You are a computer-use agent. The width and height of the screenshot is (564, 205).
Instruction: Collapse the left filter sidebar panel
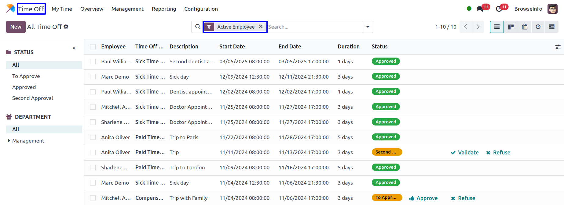[x=74, y=48]
